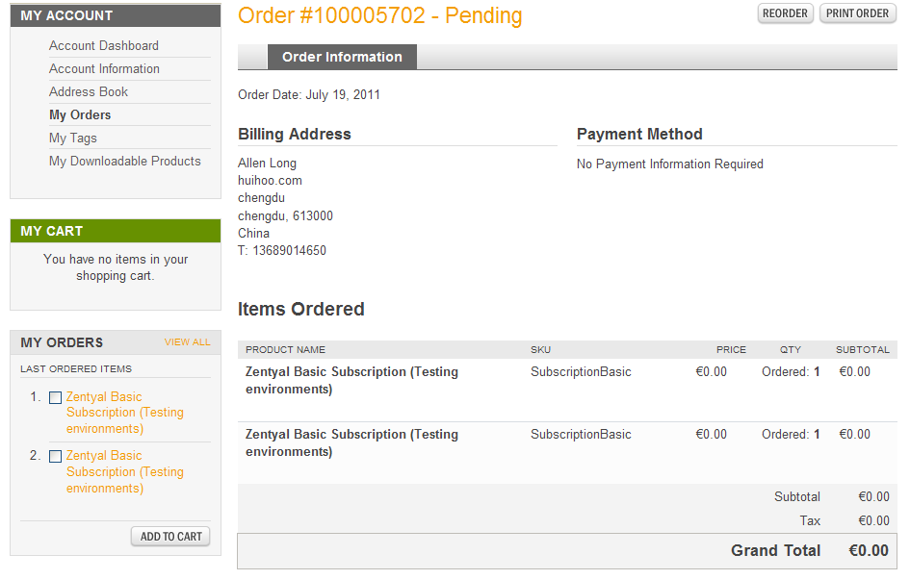Open first Zentyal Basic Subscription link in sidebar
910x580 pixels.
(124, 413)
